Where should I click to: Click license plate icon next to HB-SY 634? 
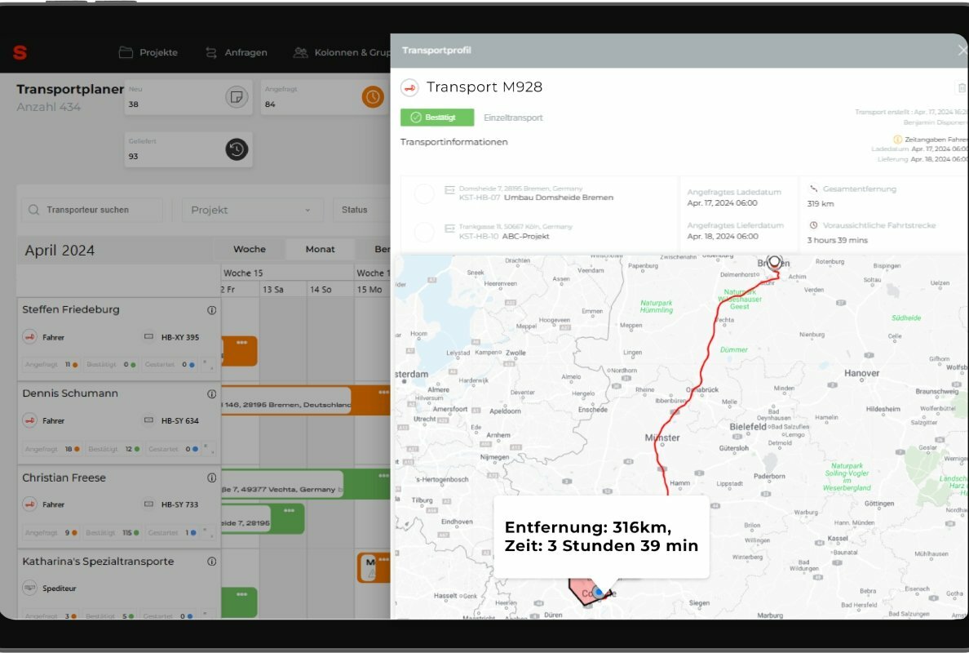coord(148,420)
